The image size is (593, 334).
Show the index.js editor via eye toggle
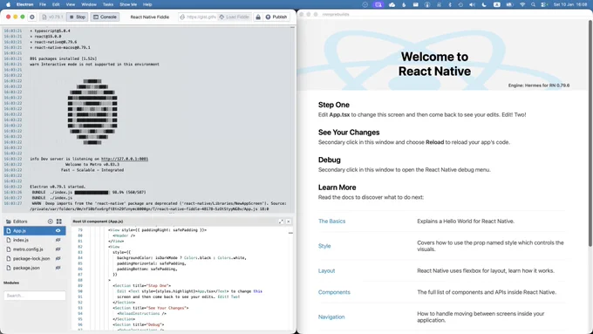tap(58, 240)
